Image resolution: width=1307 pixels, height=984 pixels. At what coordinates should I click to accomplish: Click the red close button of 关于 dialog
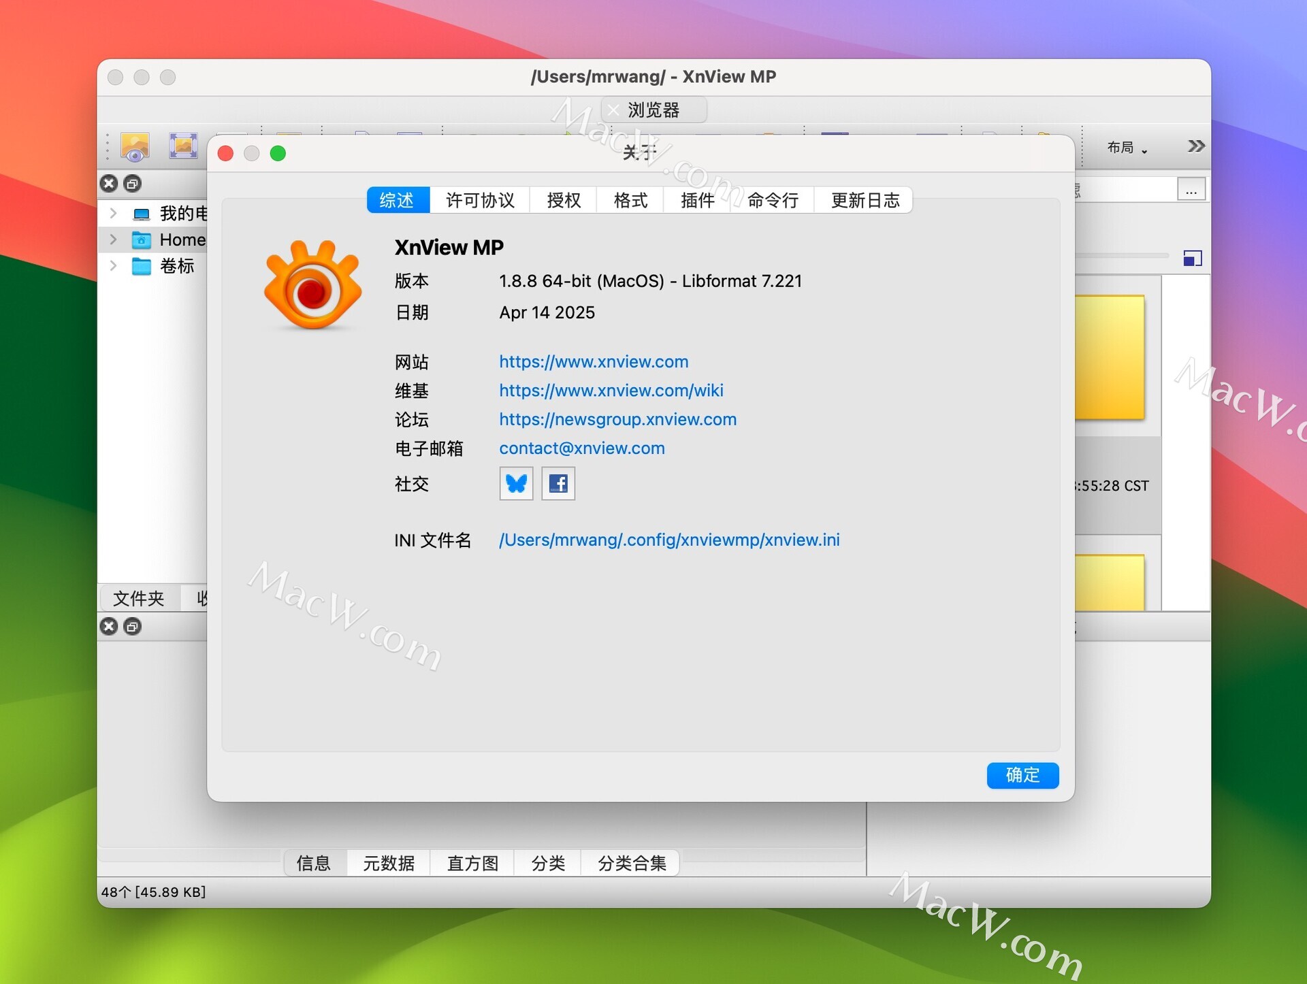tap(226, 154)
